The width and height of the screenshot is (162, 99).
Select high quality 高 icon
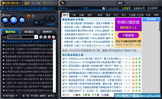33,16
